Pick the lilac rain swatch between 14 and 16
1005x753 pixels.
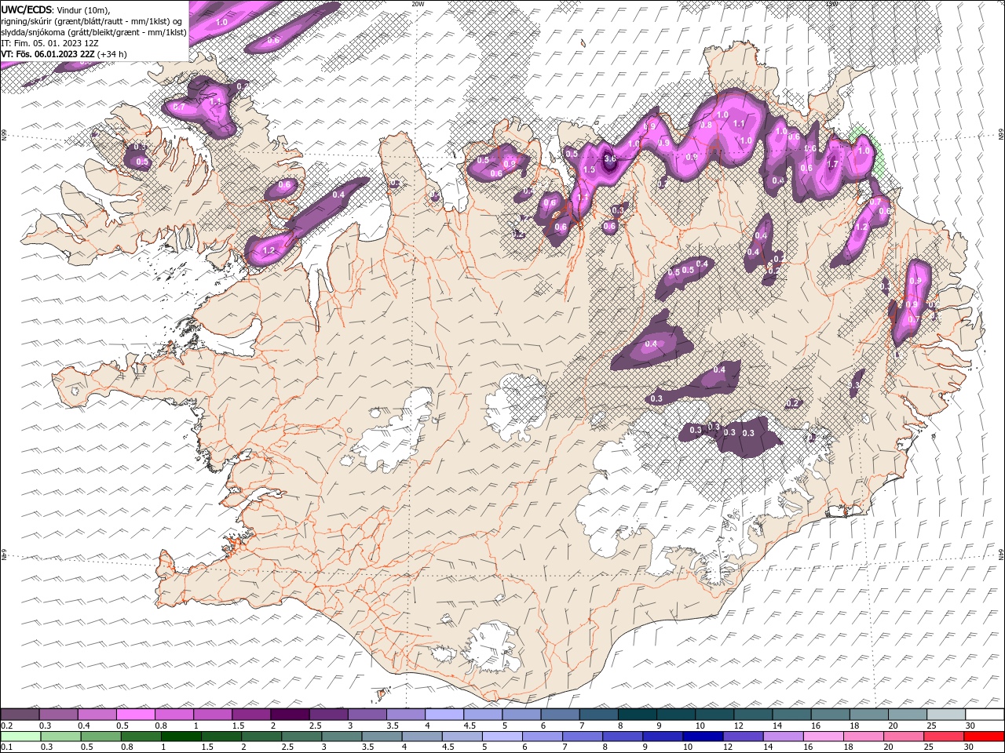(784, 737)
